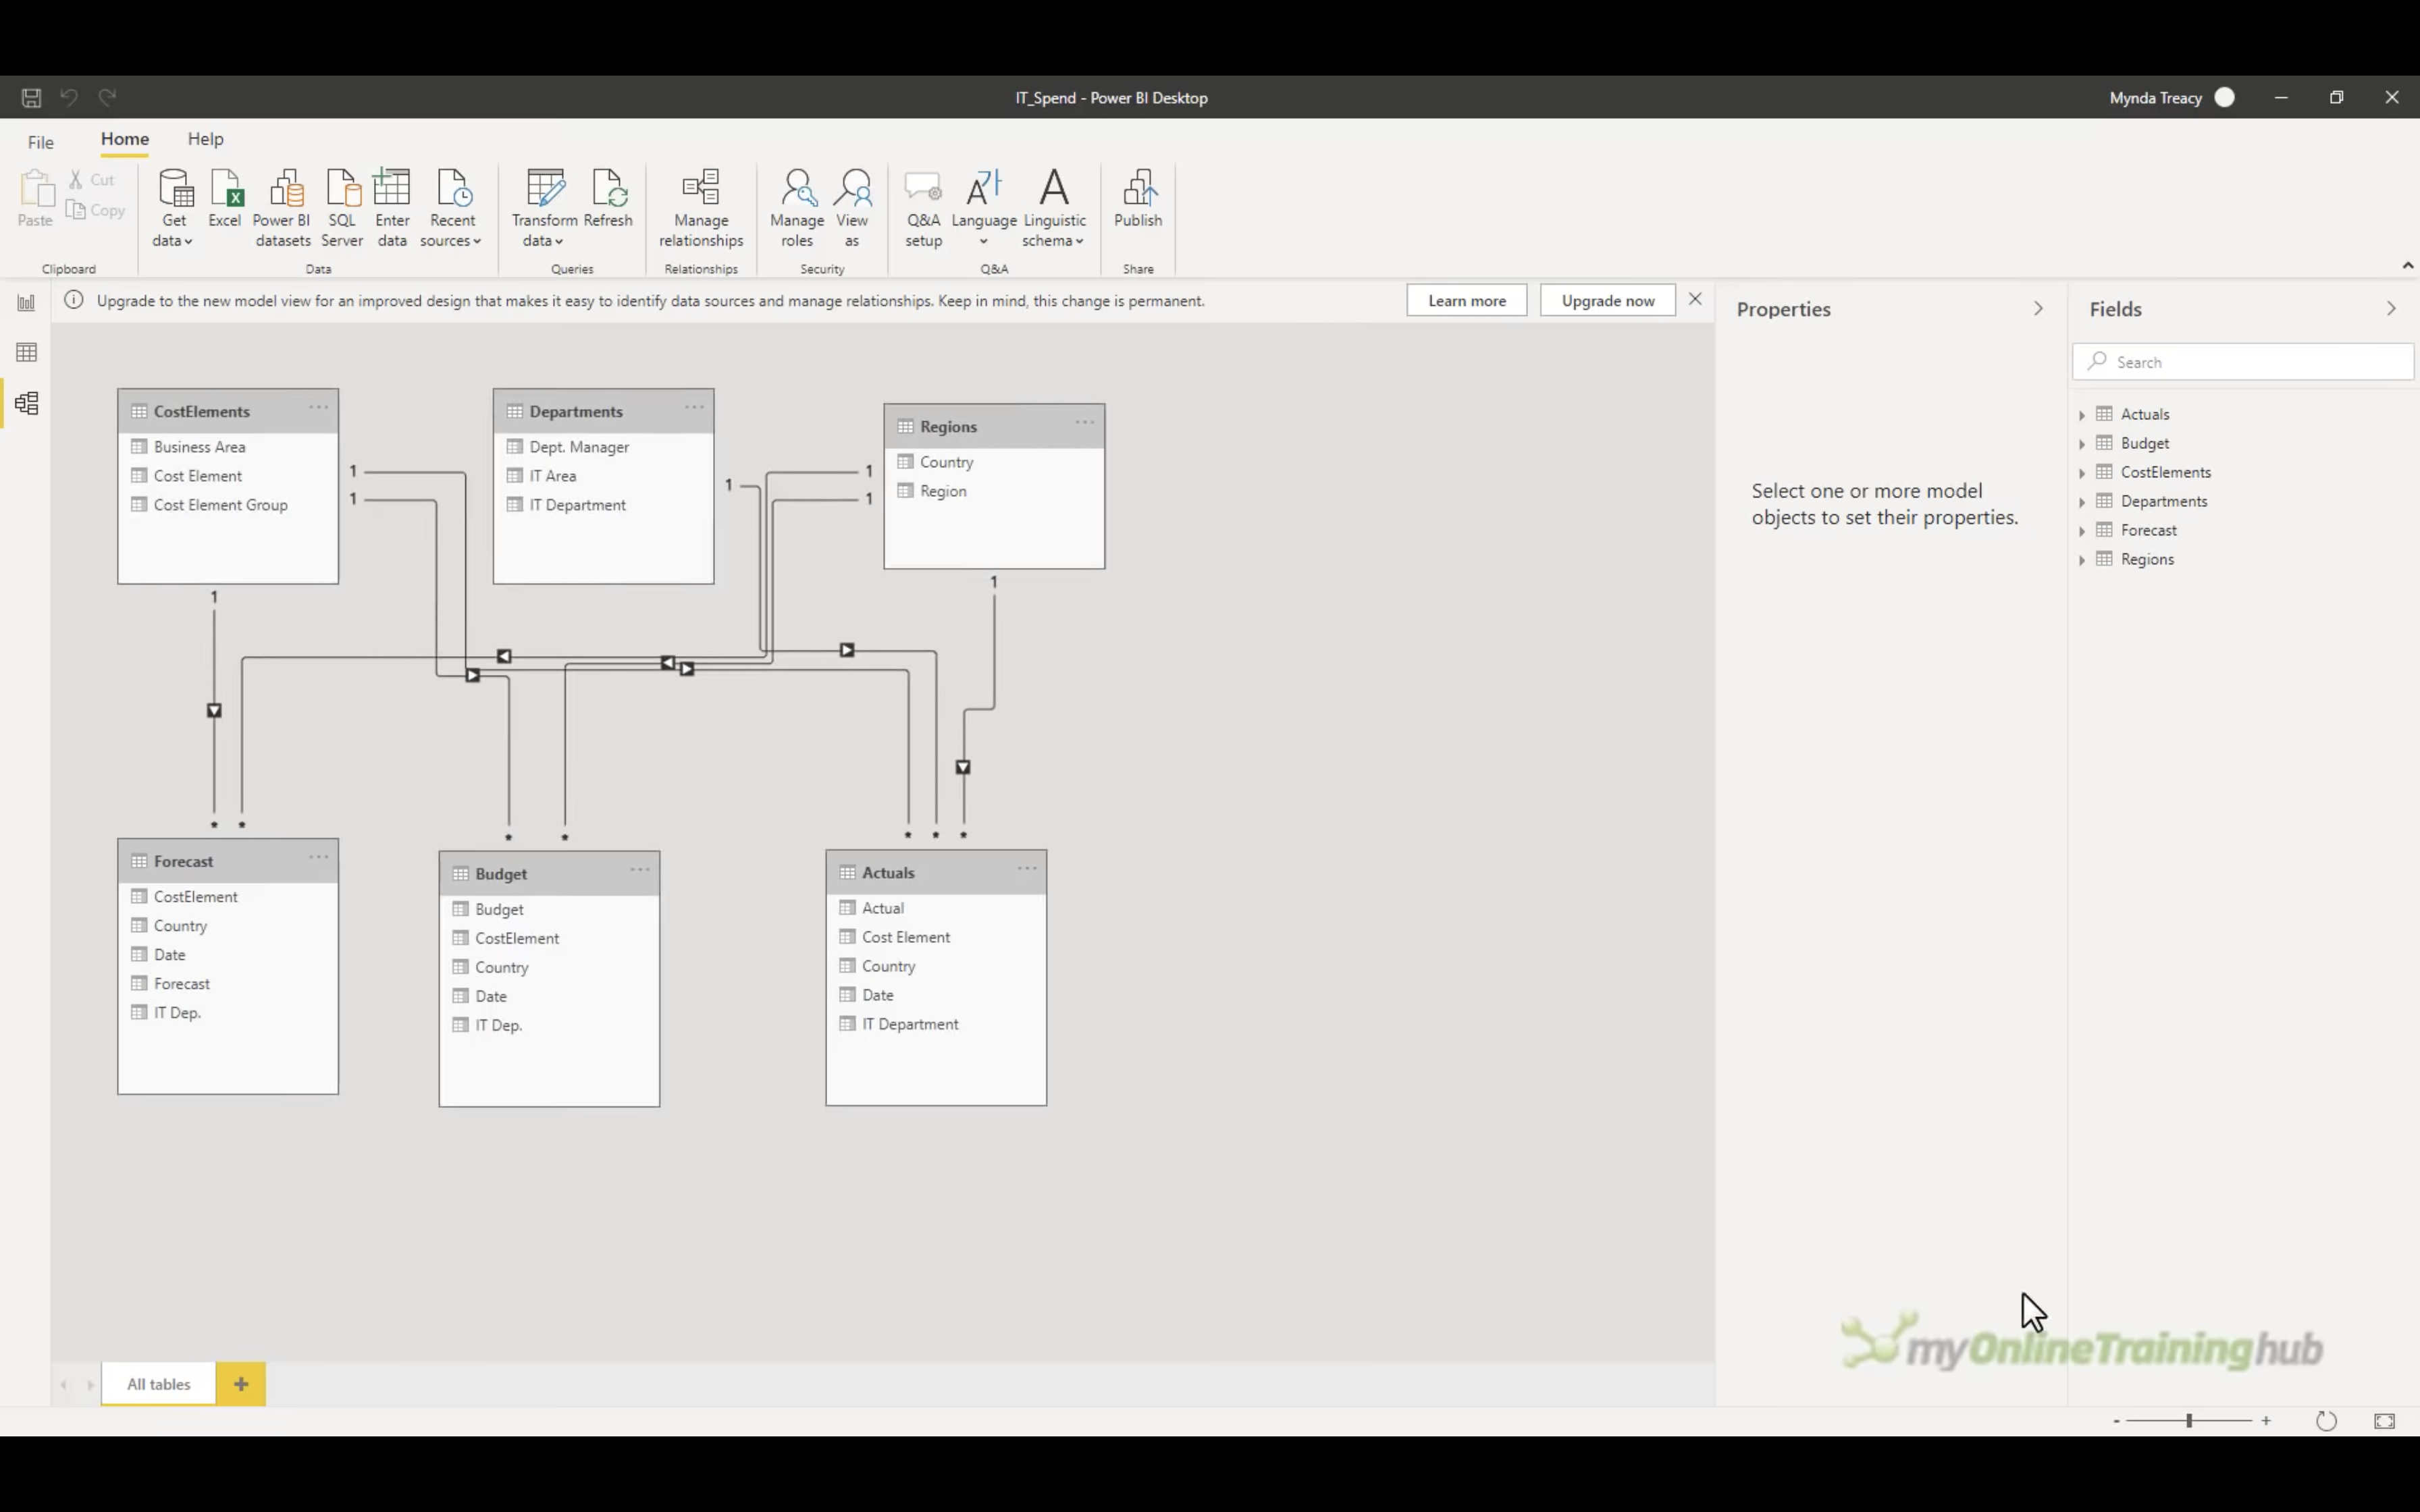Switch to Data view in sidebar
This screenshot has height=1512, width=2420.
coord(27,353)
